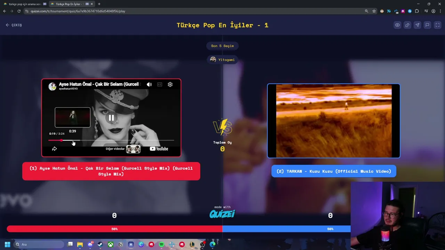
Task: Open the browser profile menu
Action: (433, 11)
